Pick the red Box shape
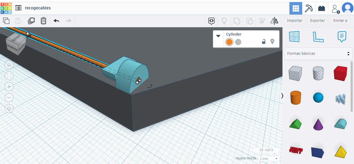 coord(340,73)
